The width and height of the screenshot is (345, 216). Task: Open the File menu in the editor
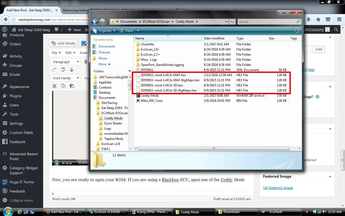click(56, 53)
